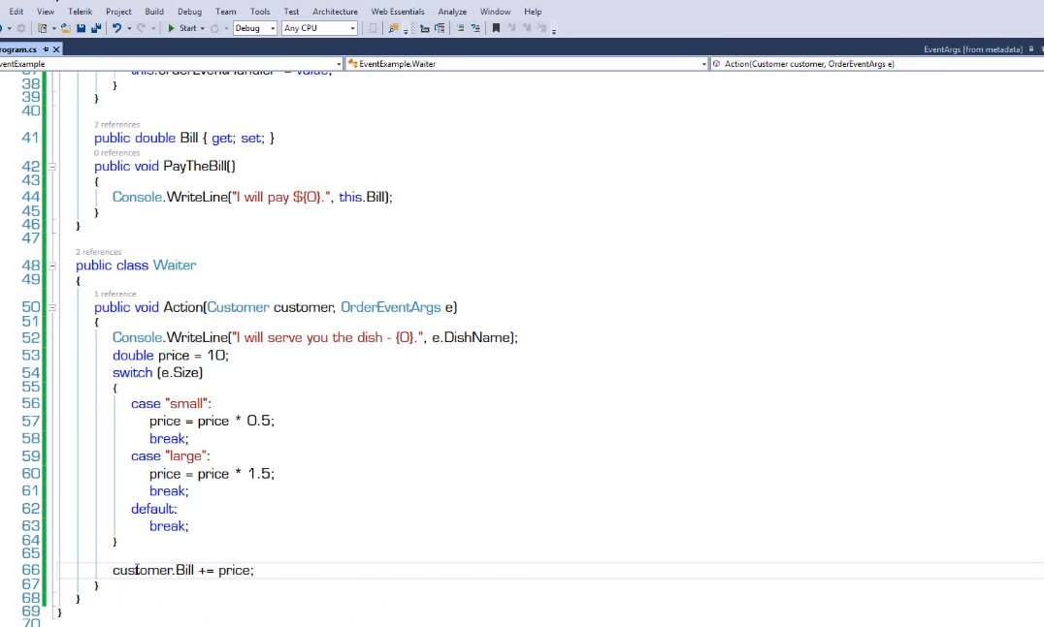Image resolution: width=1044 pixels, height=627 pixels.
Task: Open the Debug menu
Action: coord(190,12)
